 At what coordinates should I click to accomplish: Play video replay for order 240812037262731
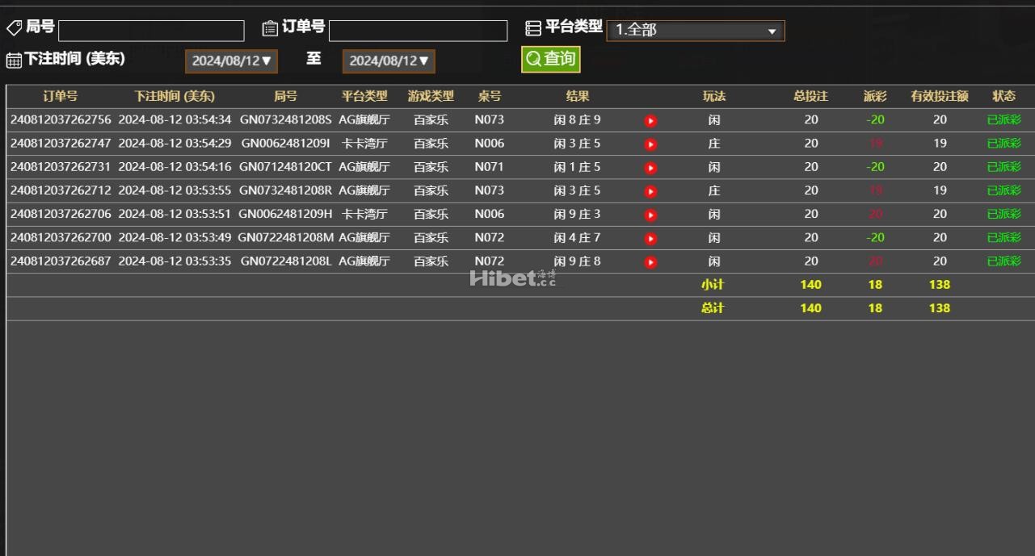pyautogui.click(x=650, y=168)
